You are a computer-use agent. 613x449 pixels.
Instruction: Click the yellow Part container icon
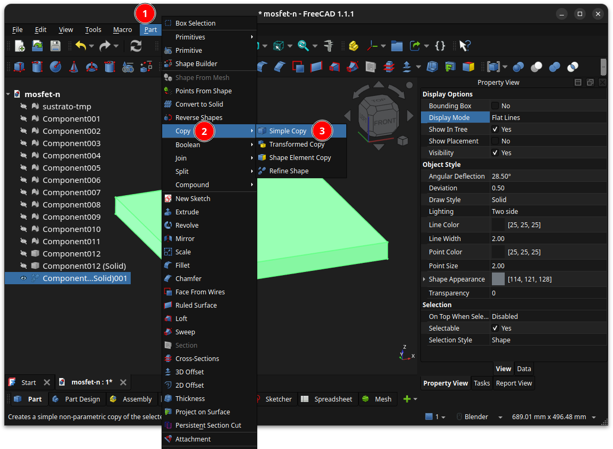coord(353,46)
